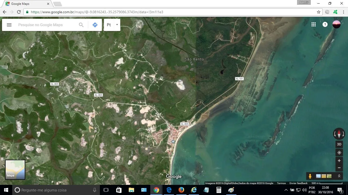Click the Cortana search box

point(56,190)
